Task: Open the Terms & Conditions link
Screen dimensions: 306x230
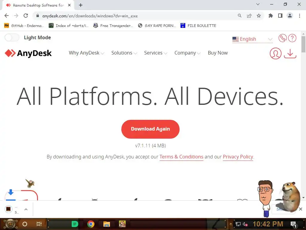Action: [x=181, y=157]
